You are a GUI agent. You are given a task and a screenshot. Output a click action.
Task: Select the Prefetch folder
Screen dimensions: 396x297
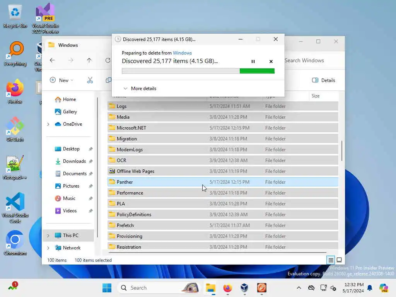[x=223, y=225]
